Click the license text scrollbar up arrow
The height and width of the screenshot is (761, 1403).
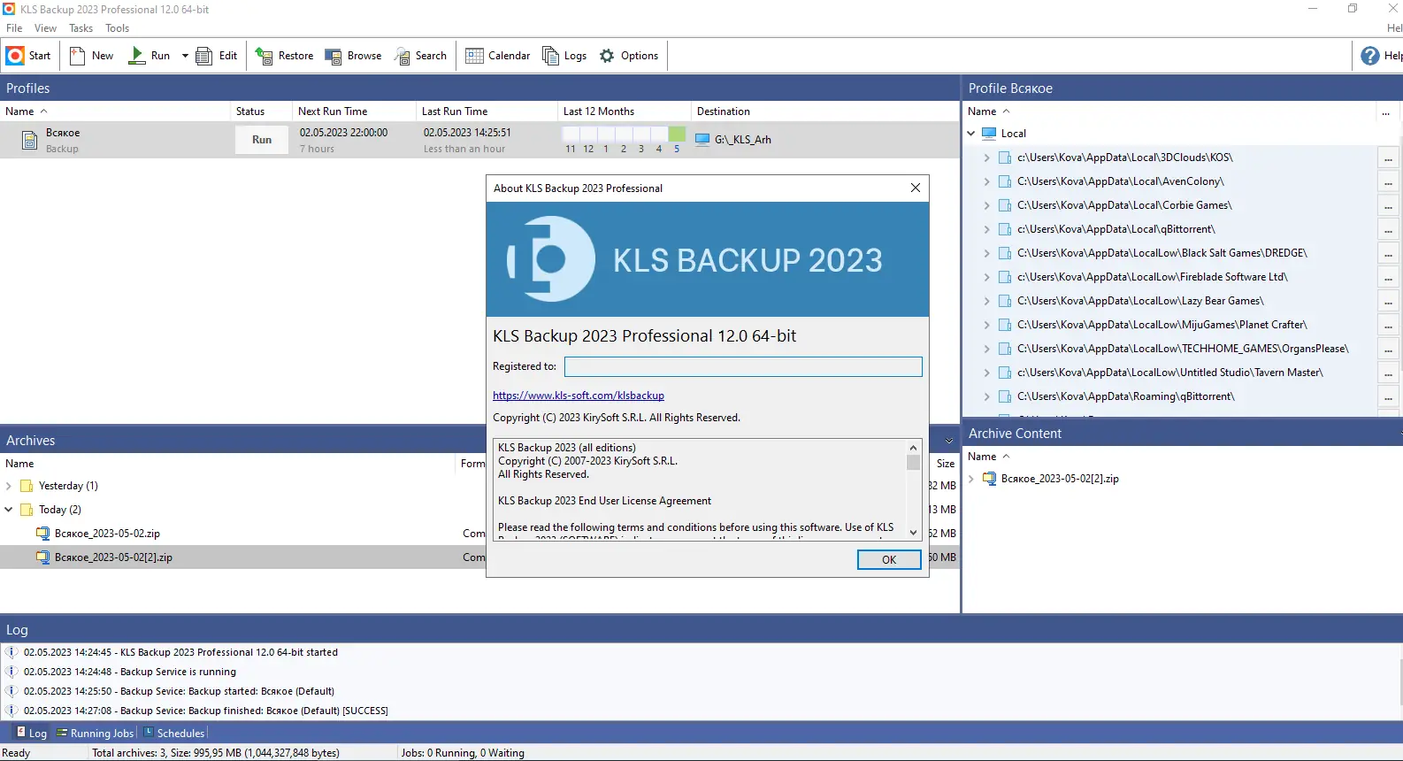point(914,447)
